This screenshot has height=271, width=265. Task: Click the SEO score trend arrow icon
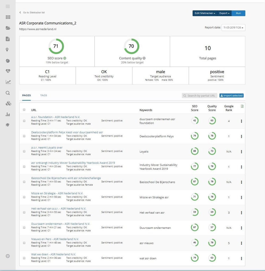click(65, 58)
